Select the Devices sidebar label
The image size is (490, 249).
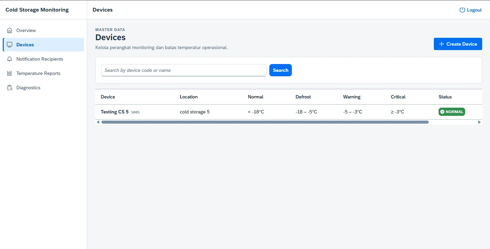[x=25, y=45]
